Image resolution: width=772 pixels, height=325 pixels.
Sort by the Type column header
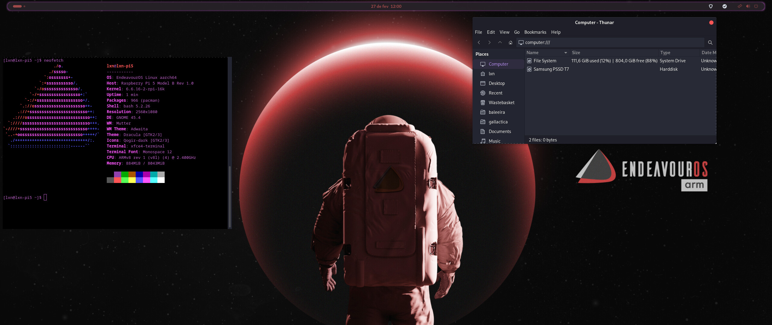point(679,53)
